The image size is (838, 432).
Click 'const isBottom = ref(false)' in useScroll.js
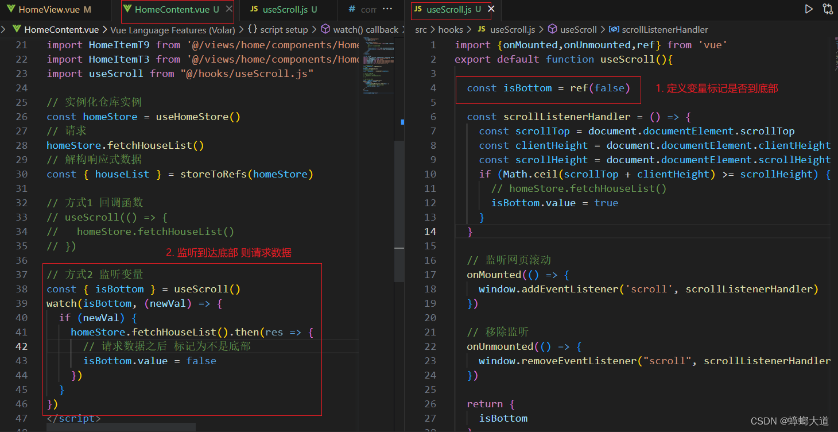[549, 88]
